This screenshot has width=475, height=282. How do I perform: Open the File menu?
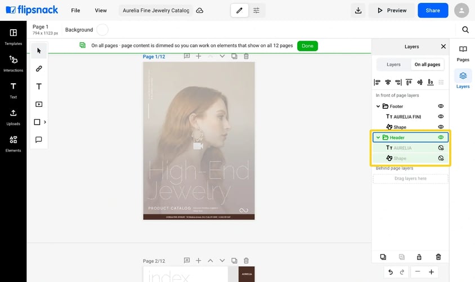[x=75, y=11]
